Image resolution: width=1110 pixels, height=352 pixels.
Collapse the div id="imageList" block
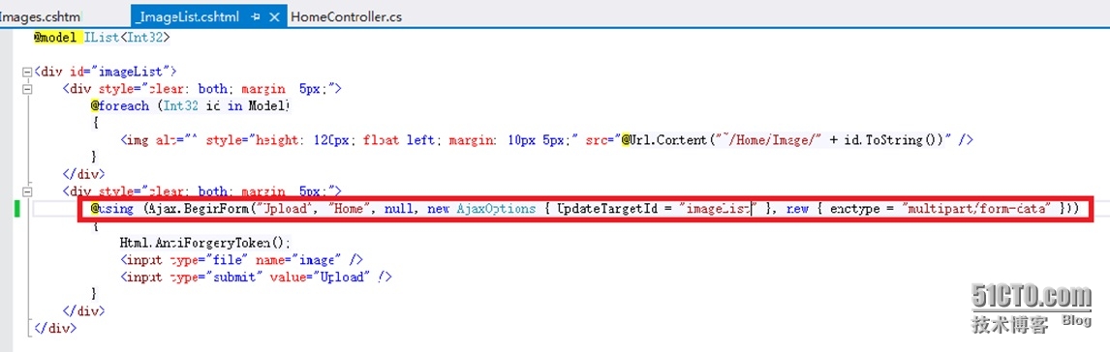[x=27, y=72]
